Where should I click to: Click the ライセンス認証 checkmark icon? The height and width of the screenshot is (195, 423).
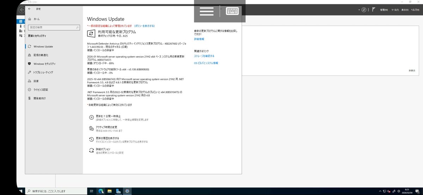tap(30, 89)
